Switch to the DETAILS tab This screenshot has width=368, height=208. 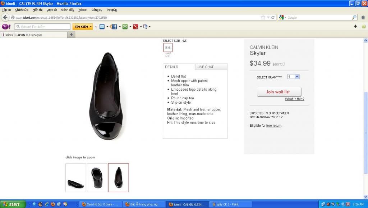coord(179,67)
